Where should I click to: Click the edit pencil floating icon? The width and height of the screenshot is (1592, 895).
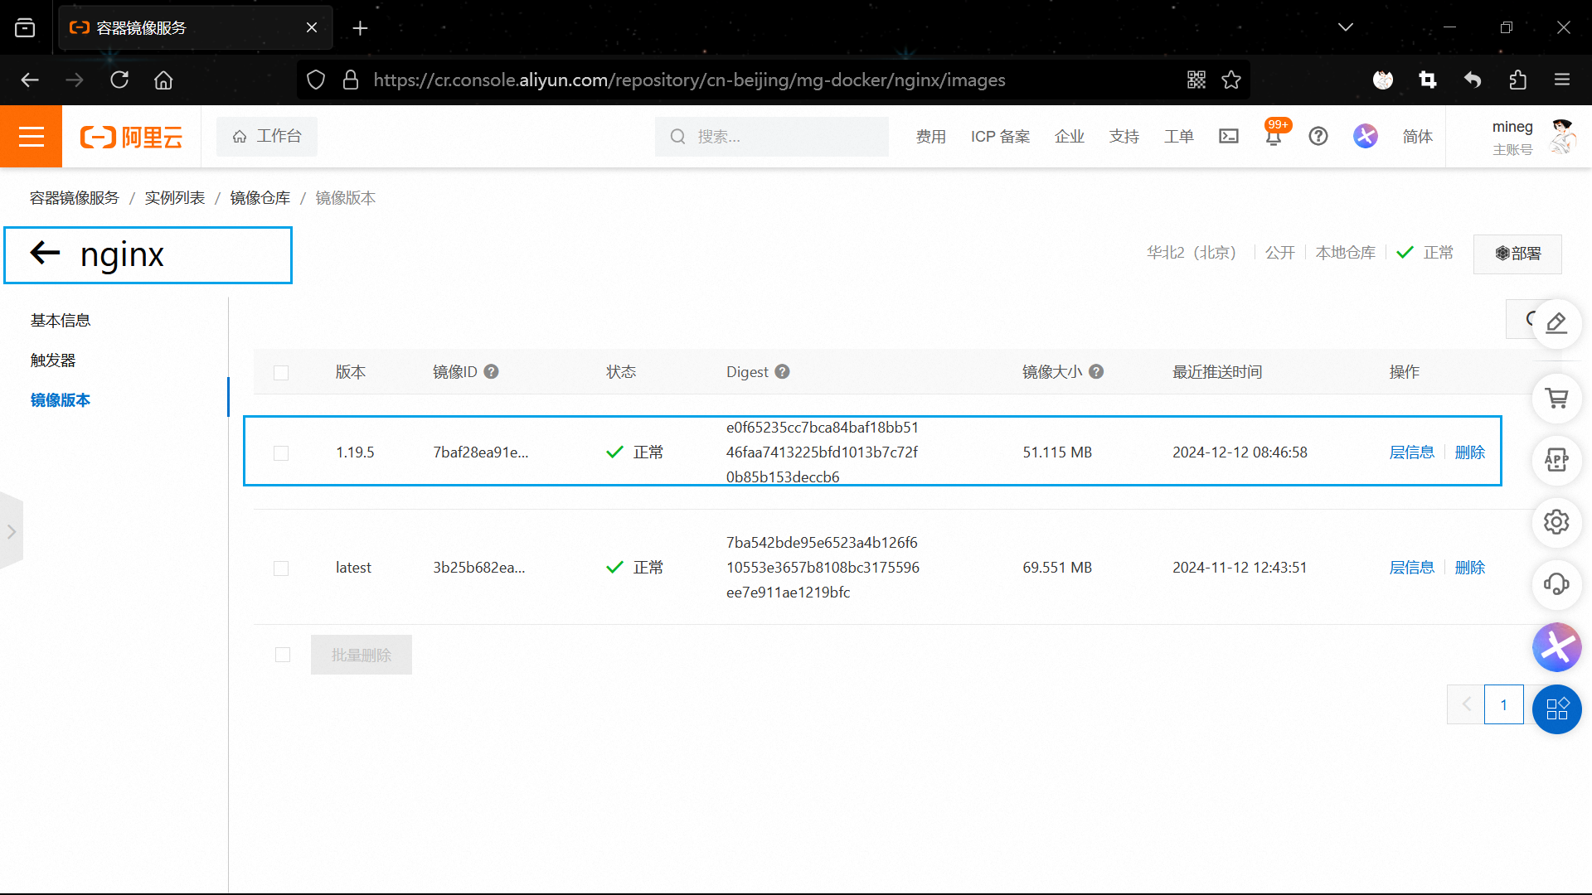(x=1556, y=323)
